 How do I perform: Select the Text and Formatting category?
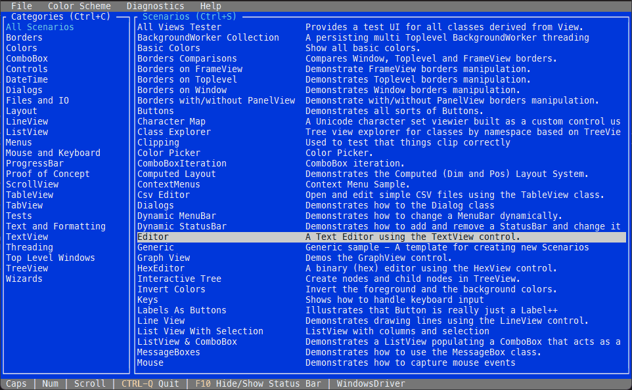[56, 225]
